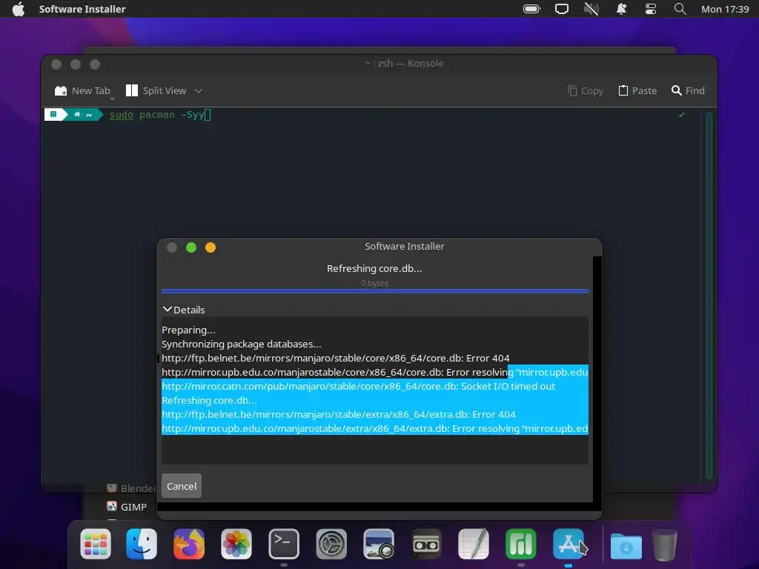Click the Konsole vertical scrollbar
759x569 pixels.
[709, 295]
